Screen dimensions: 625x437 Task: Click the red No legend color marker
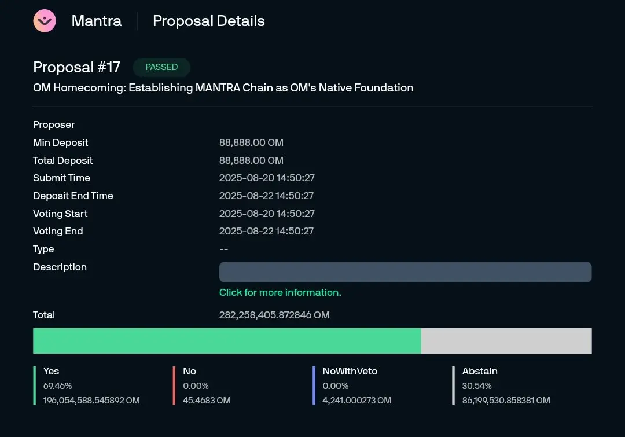[x=174, y=385]
